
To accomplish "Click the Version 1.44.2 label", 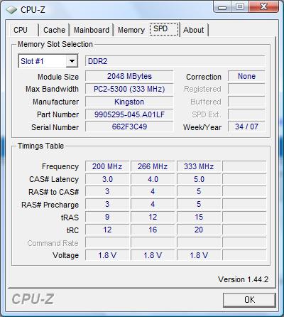I will click(243, 279).
